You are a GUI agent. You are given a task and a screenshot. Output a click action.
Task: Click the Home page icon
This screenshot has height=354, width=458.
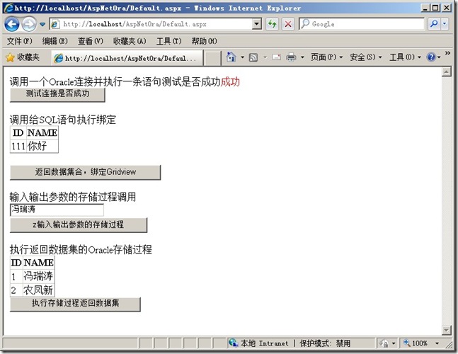[x=231, y=57]
